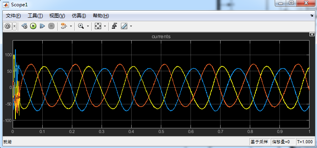Expand the gear settings dropdown arrow
317x148 pixels.
coord(14,26)
